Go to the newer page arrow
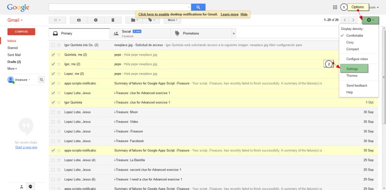386x190 pixels. coord(346,20)
